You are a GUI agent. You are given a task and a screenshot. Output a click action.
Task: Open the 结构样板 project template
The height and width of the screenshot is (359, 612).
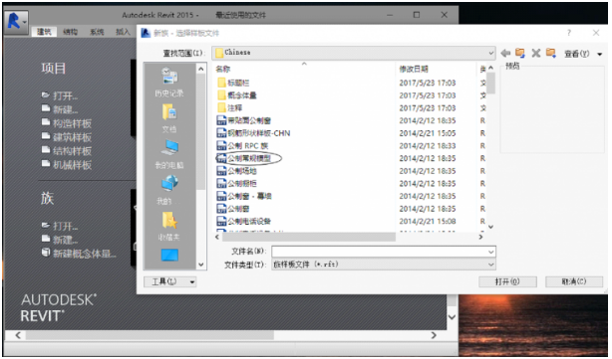click(x=67, y=150)
